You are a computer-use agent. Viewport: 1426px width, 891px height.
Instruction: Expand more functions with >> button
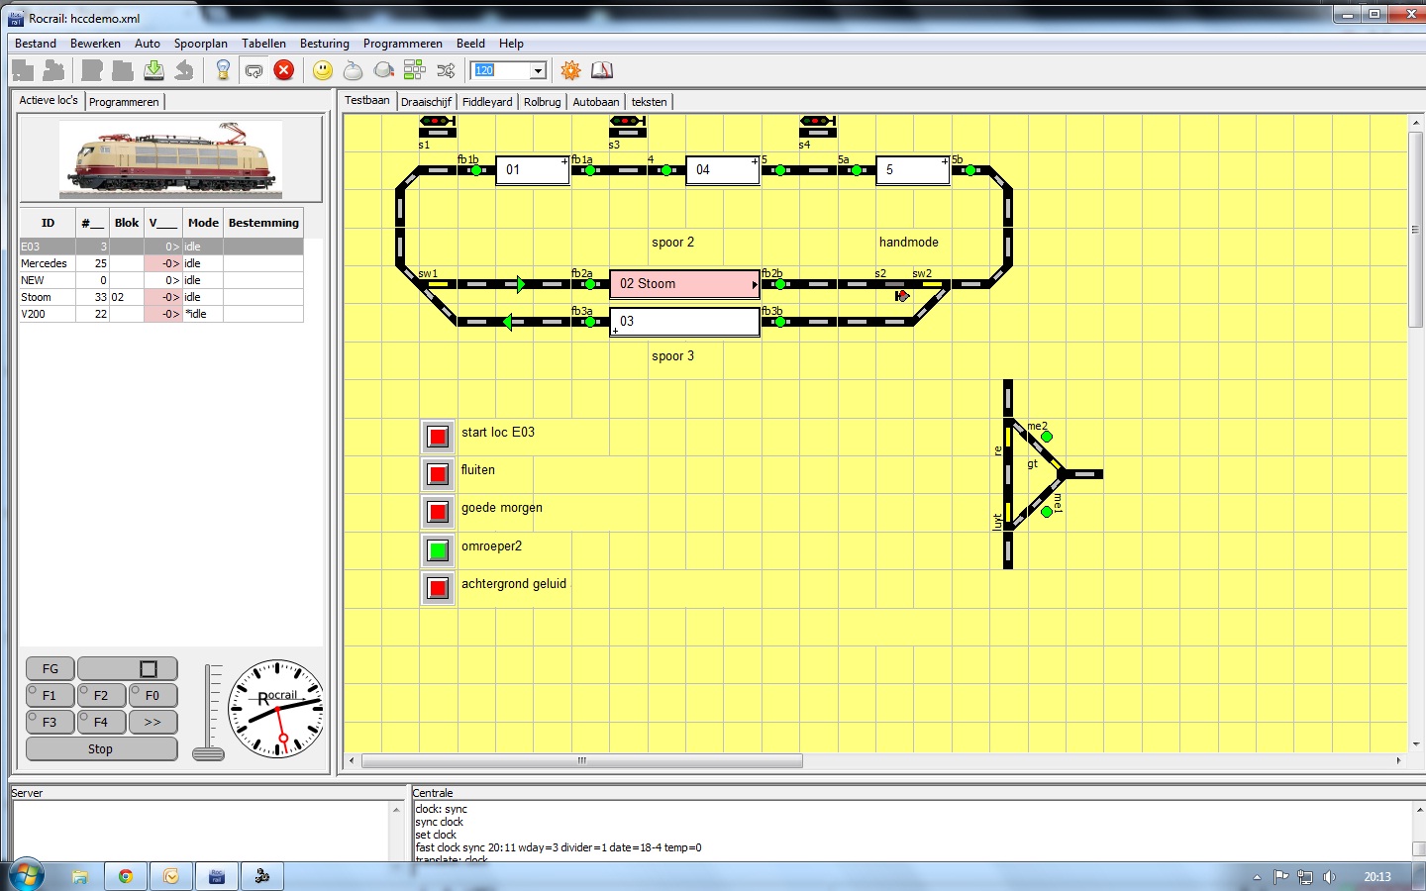tap(153, 723)
